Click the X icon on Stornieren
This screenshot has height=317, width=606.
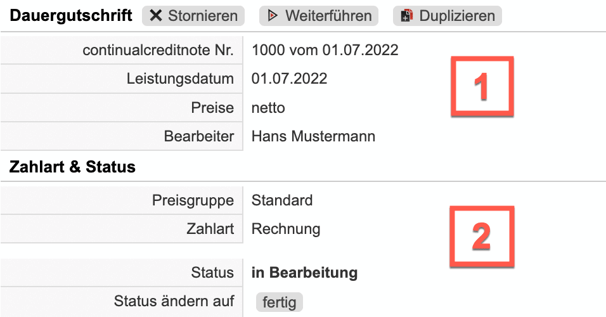157,16
